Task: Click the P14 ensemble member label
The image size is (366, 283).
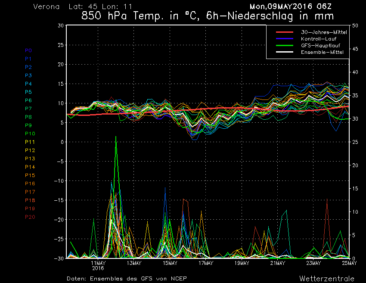Action: (x=30, y=167)
